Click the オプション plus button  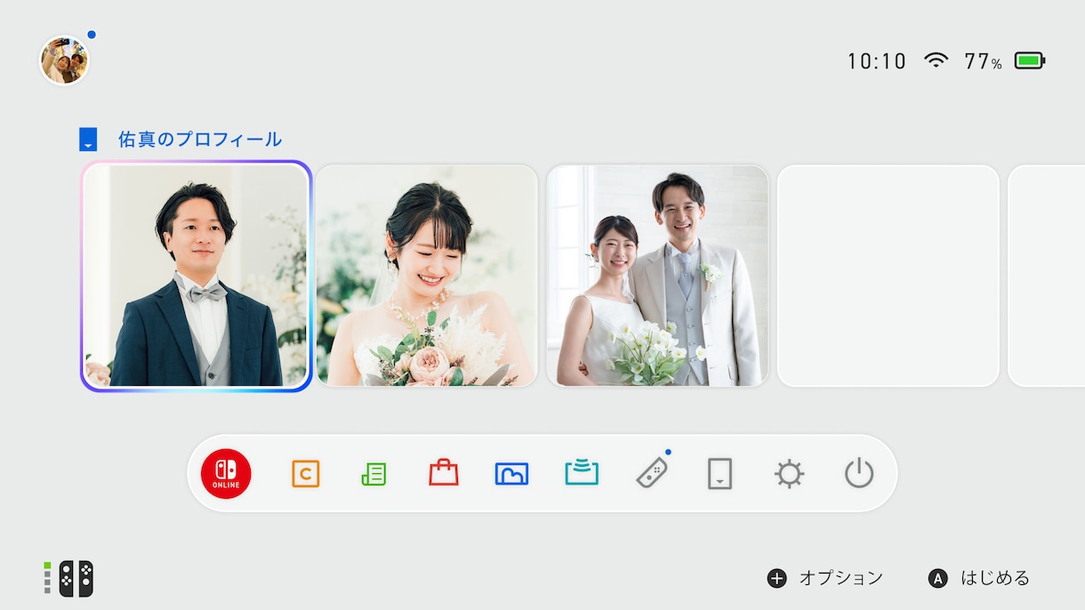[x=825, y=578]
